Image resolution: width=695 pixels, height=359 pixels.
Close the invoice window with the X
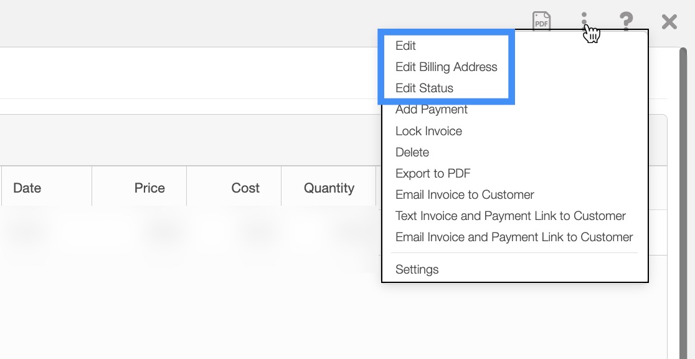point(669,22)
